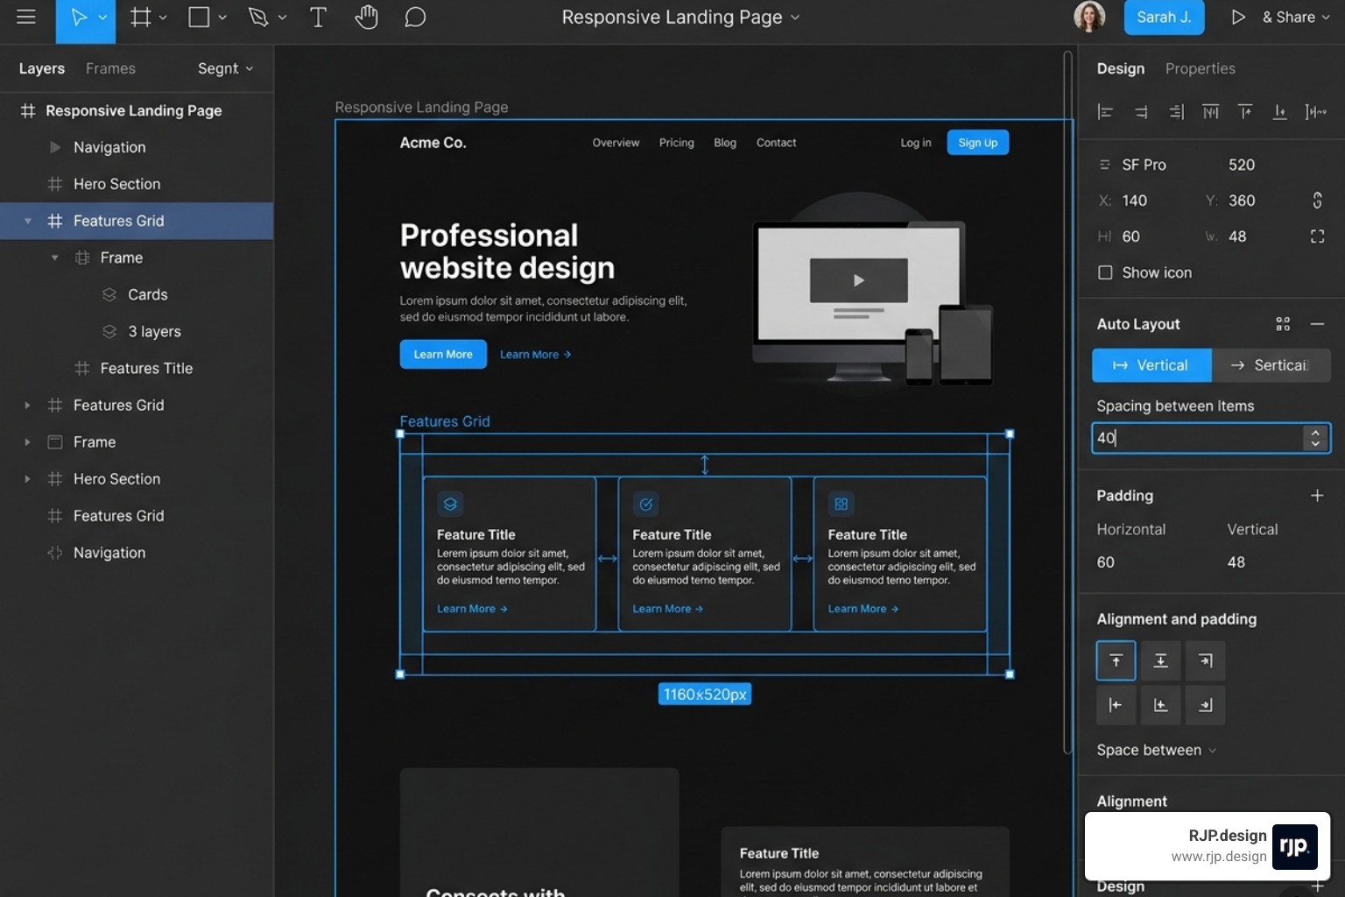
Task: Click the independent corners icon
Action: 1317,237
